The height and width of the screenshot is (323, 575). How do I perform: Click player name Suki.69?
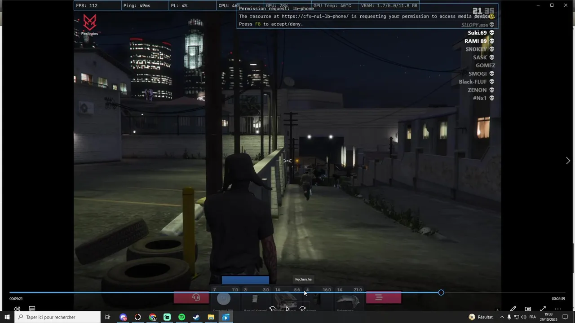[x=478, y=33]
